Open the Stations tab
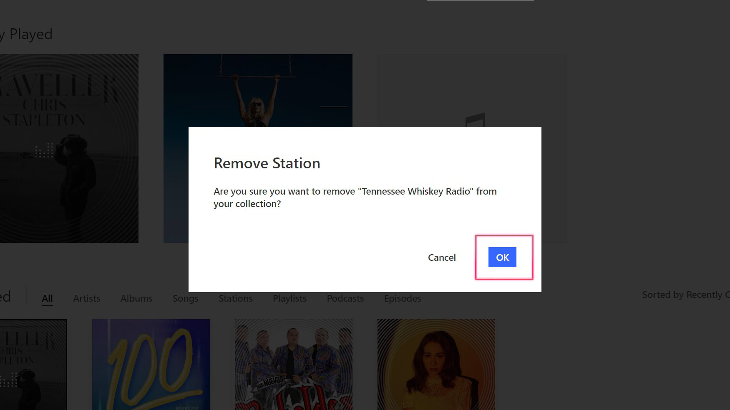Viewport: 730px width, 410px height. [x=236, y=298]
